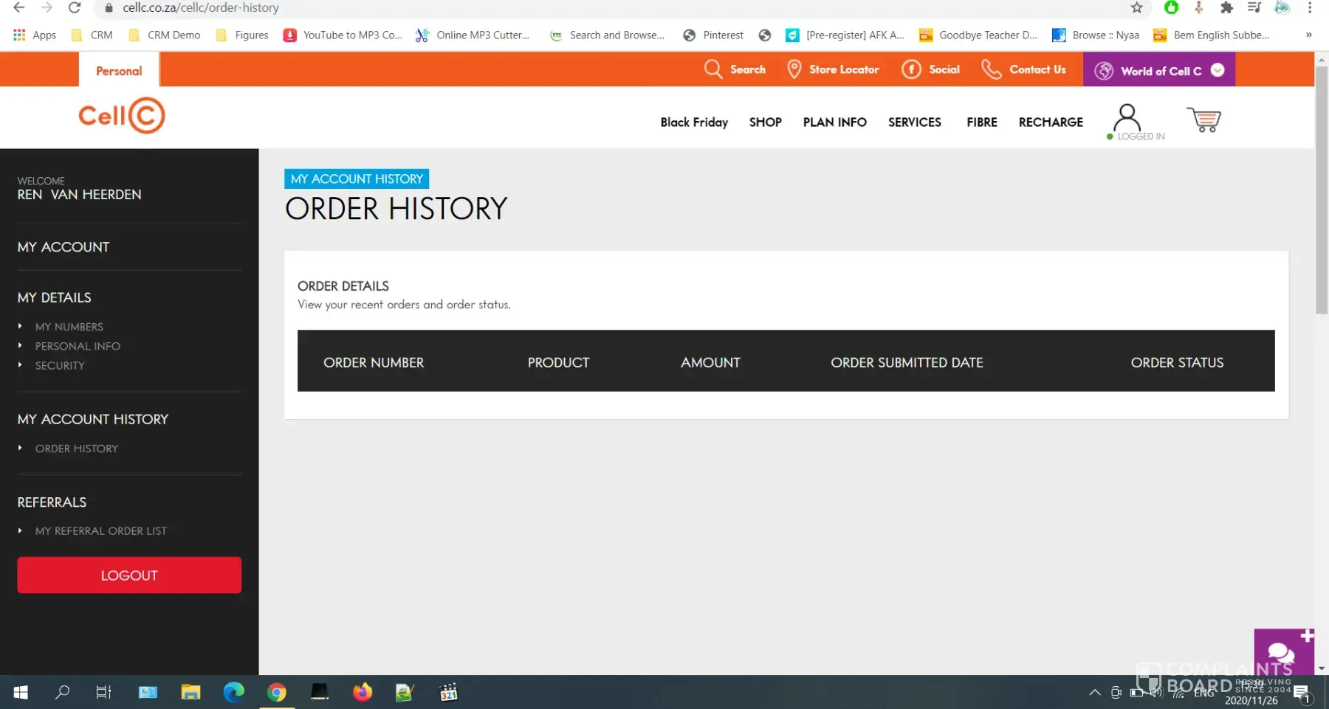Viewport: 1329px width, 709px height.
Task: Open the FIBRE menu
Action: click(981, 122)
